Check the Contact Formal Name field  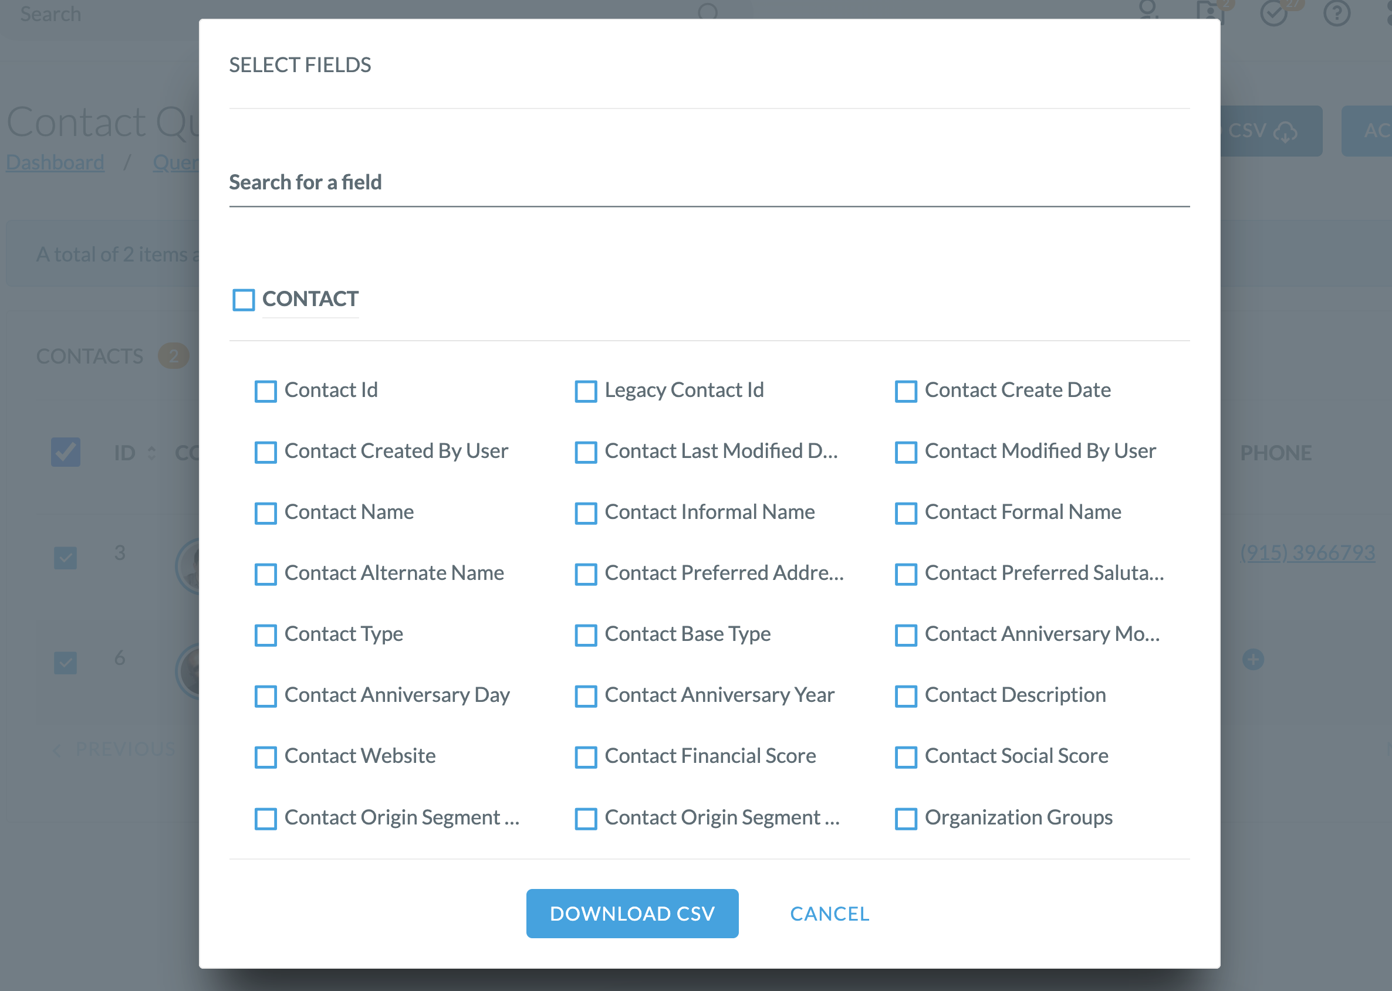[906, 513]
